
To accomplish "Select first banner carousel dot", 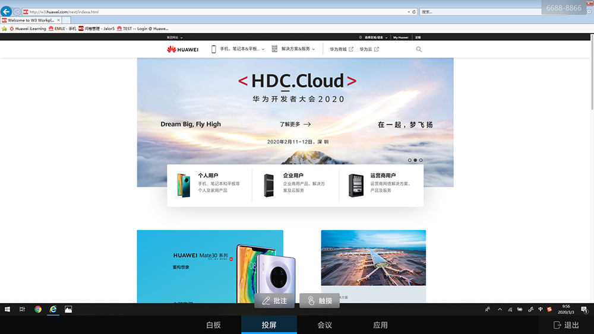I will point(409,160).
